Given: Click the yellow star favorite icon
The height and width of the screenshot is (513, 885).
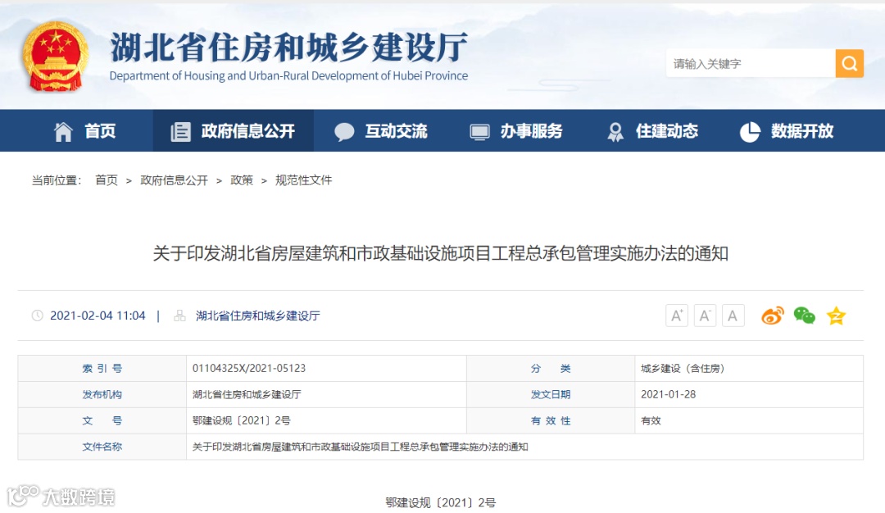Looking at the screenshot, I should point(836,316).
